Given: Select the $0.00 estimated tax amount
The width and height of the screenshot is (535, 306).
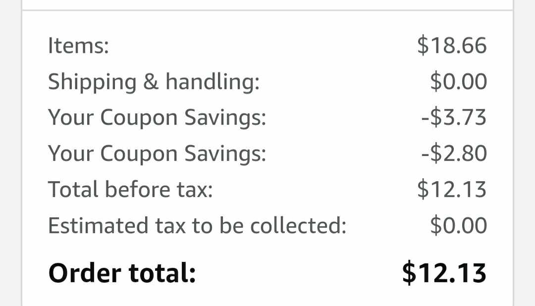Looking at the screenshot, I should [x=458, y=226].
